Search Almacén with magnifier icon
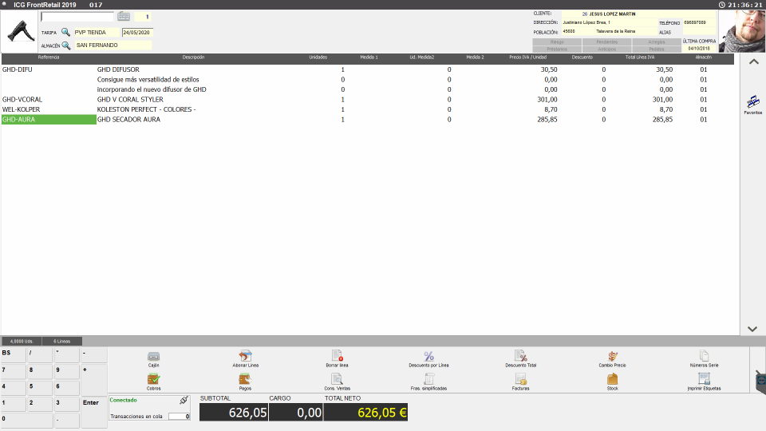The height and width of the screenshot is (431, 766). point(66,45)
